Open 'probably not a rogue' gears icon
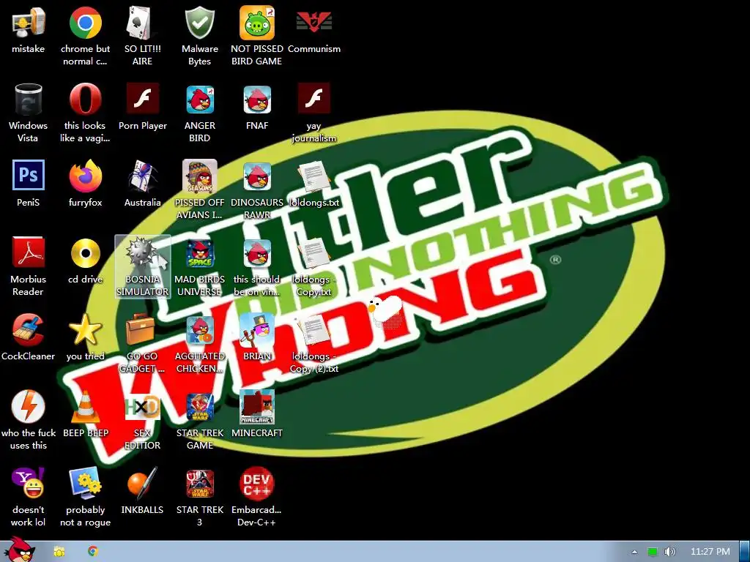 point(85,483)
